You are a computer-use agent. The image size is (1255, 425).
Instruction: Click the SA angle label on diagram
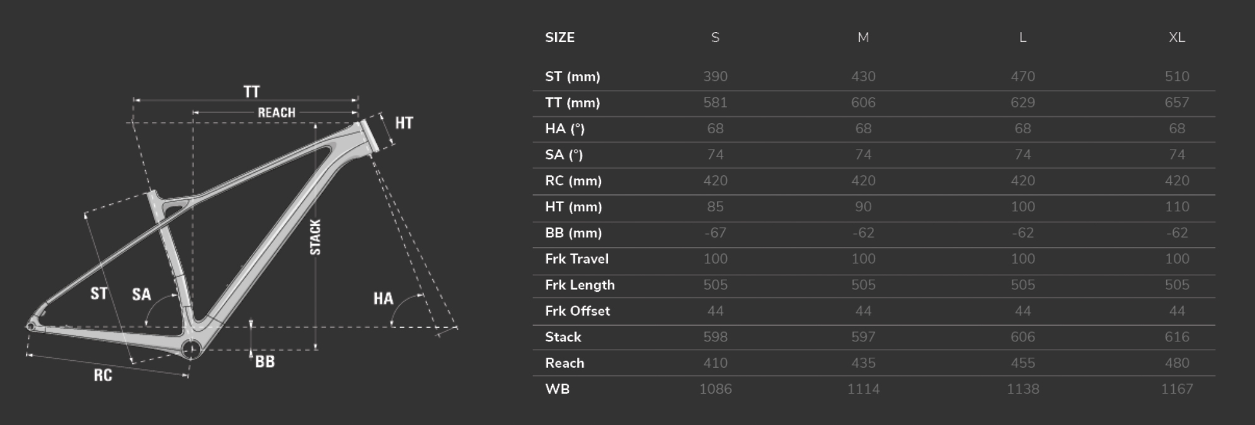141,294
